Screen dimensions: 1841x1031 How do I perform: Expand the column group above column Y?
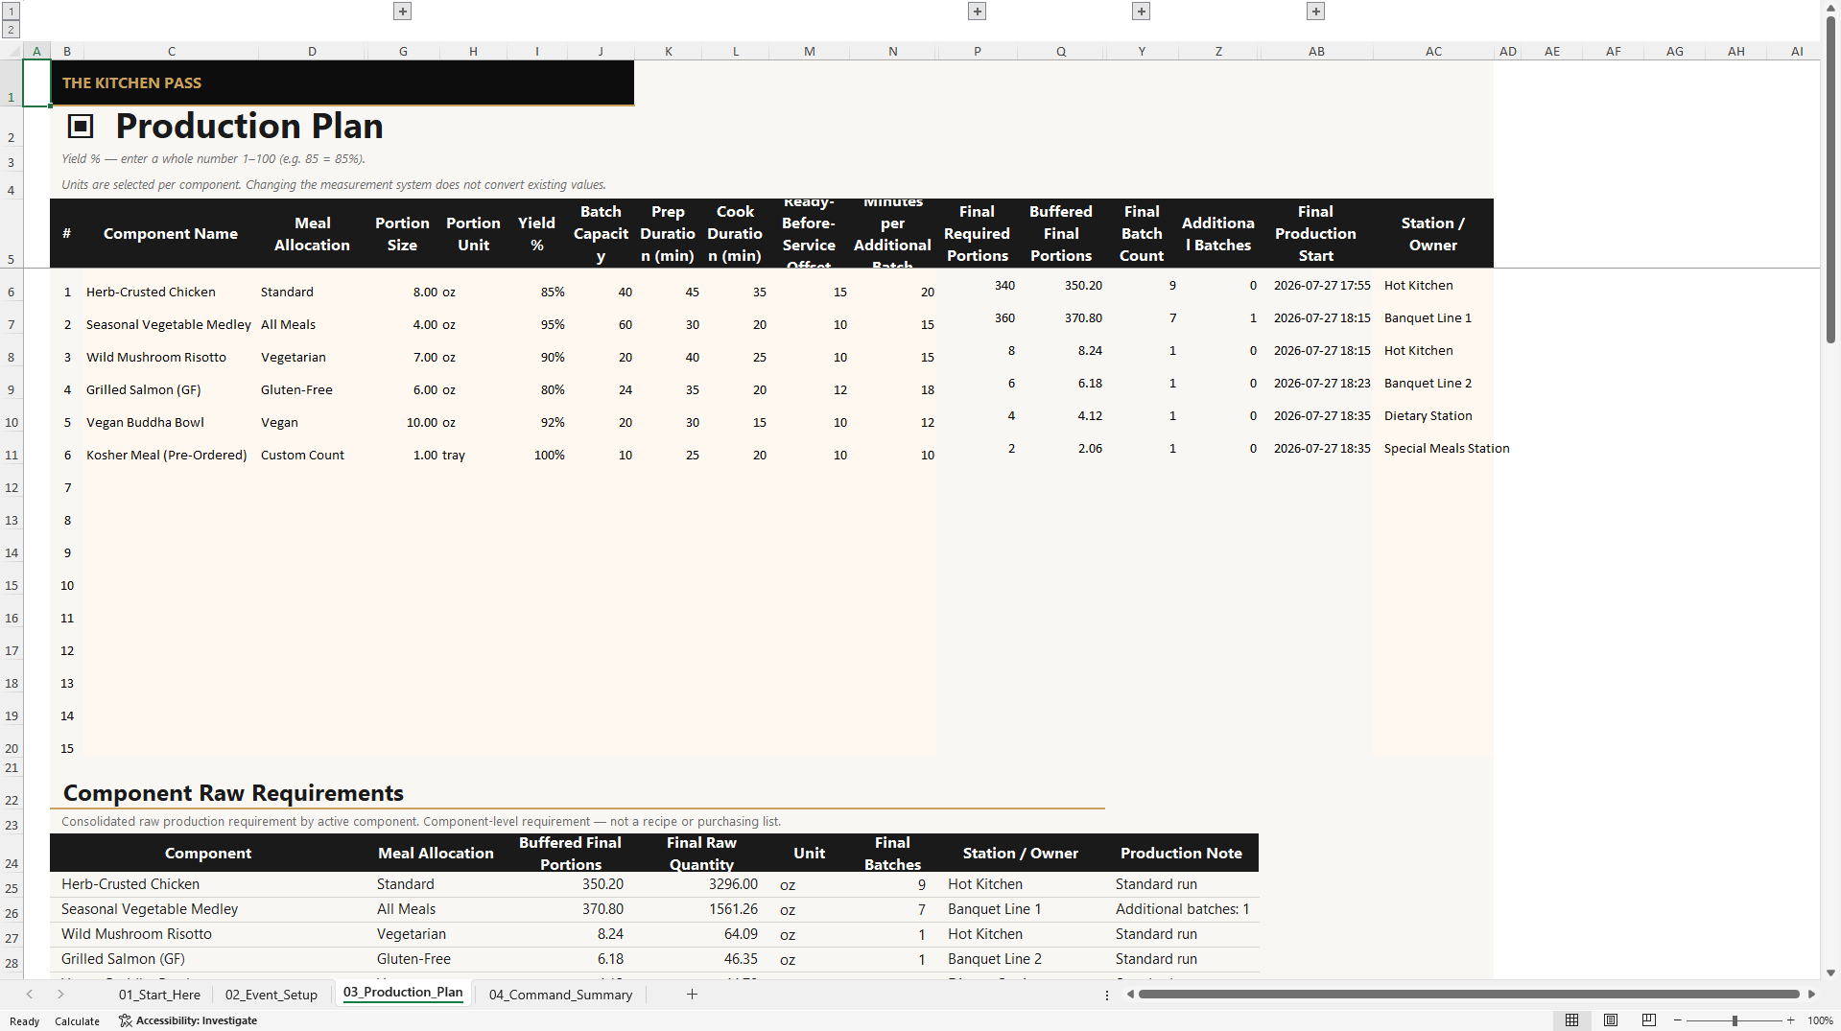point(1141,12)
